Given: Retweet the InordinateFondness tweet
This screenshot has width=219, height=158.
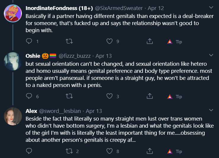Looking at the screenshot, I should point(69,41).
